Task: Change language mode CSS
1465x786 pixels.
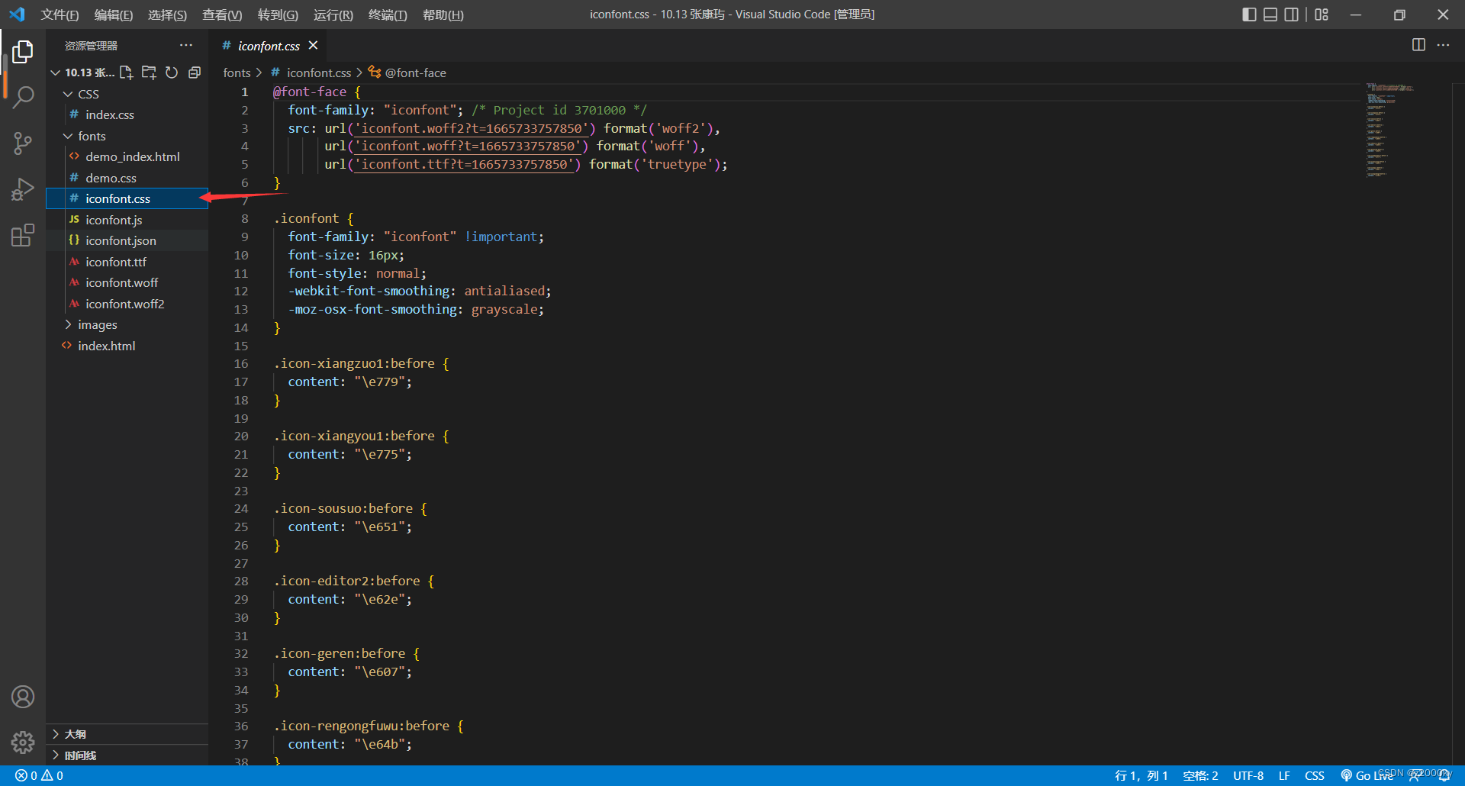Action: (1315, 775)
